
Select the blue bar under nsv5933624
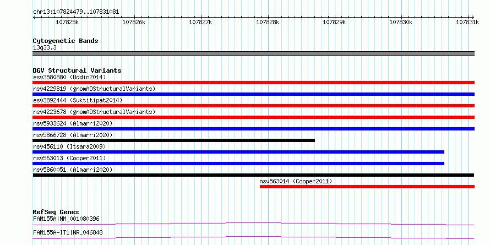[253, 129]
